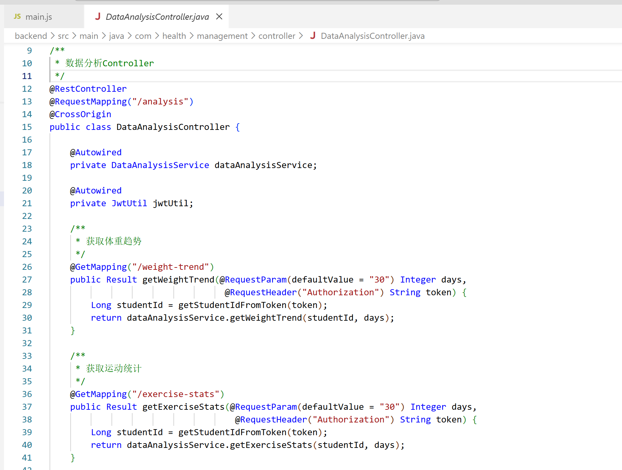The width and height of the screenshot is (622, 470).
Task: Click the @CrossOrigin annotation
Action: [80, 114]
